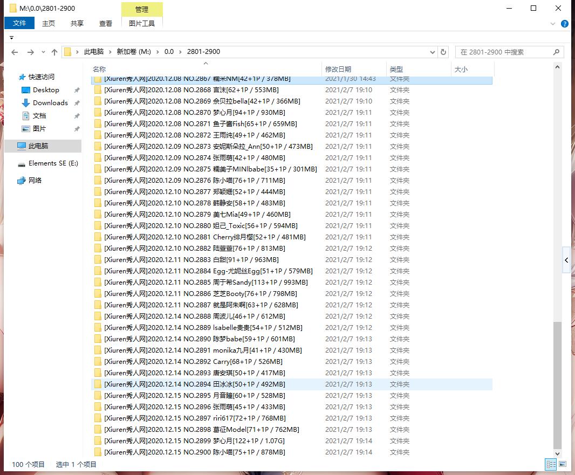Click the folder icon in the address bar
The height and width of the screenshot is (475, 575).
click(x=68, y=52)
